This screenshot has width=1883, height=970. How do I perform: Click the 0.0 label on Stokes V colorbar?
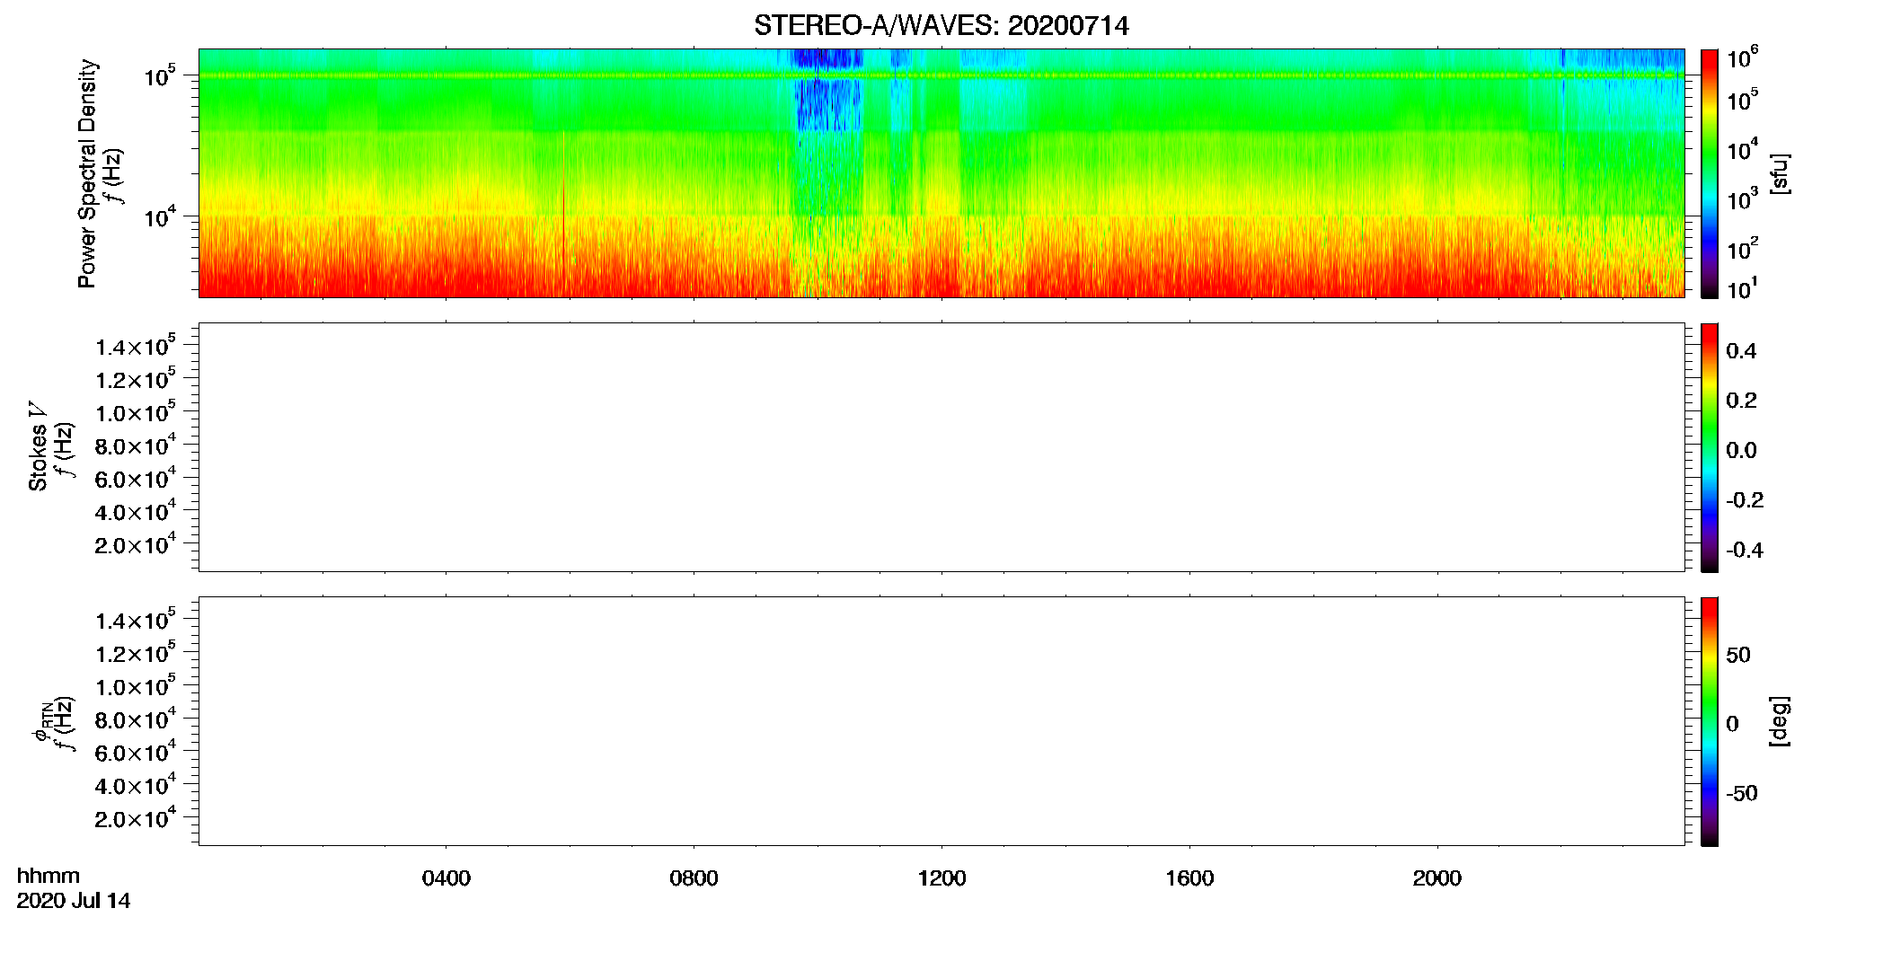[x=1741, y=451]
